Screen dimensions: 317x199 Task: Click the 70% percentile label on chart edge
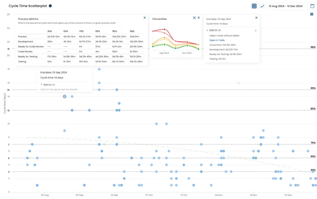[x=313, y=143]
